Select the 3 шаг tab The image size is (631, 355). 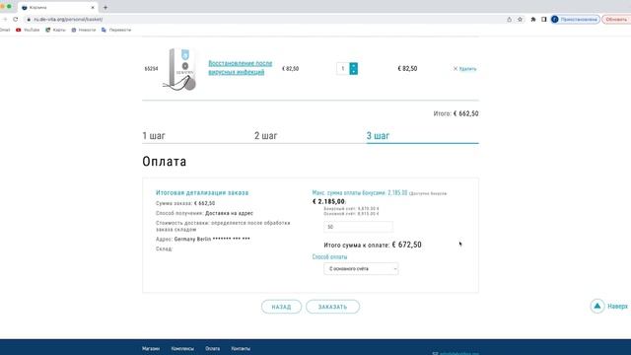[378, 136]
